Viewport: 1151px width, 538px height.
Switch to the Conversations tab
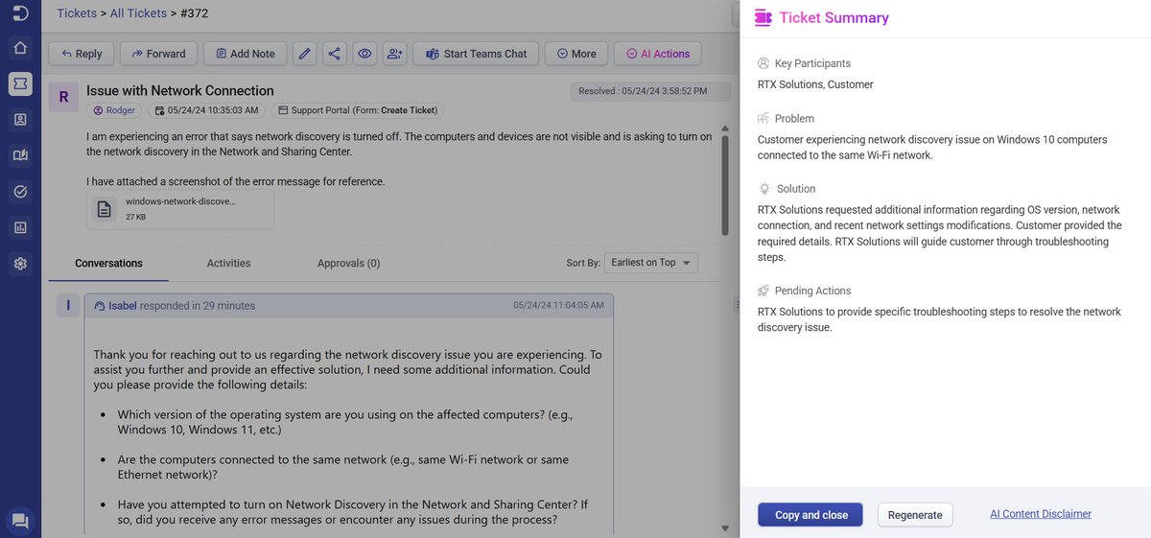click(x=108, y=263)
